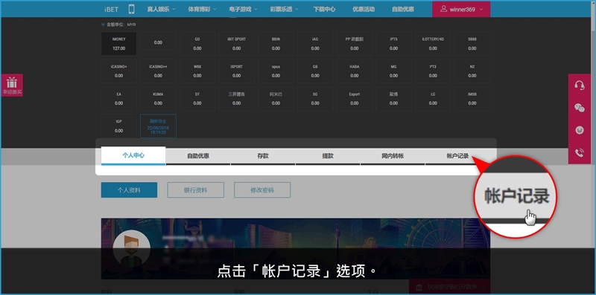Click the QQ contact icon on right sidebar
The height and width of the screenshot is (295, 596).
(580, 131)
